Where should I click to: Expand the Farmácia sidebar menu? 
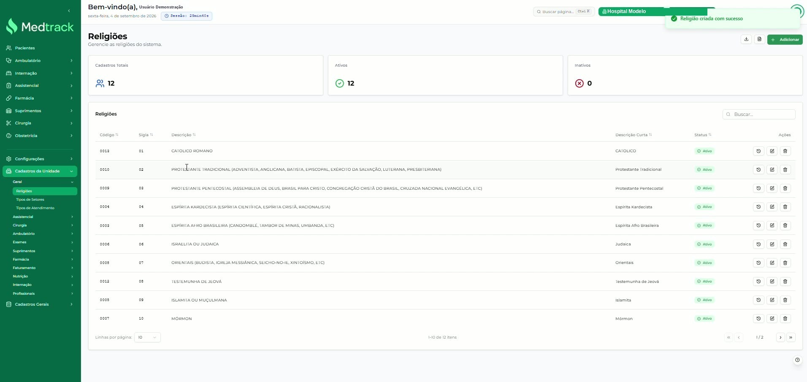[x=40, y=98]
